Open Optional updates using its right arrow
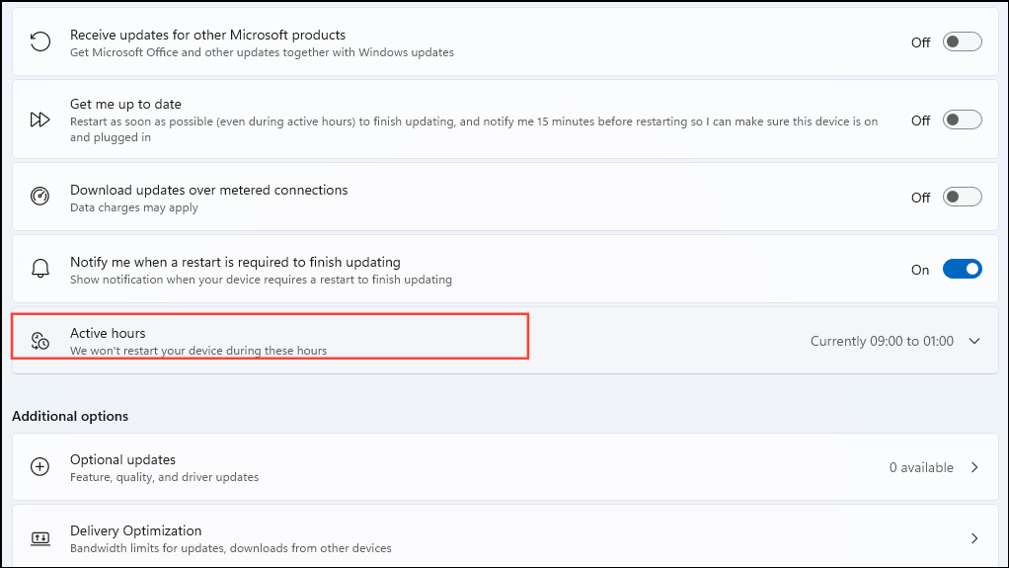This screenshot has width=1009, height=568. click(x=974, y=467)
